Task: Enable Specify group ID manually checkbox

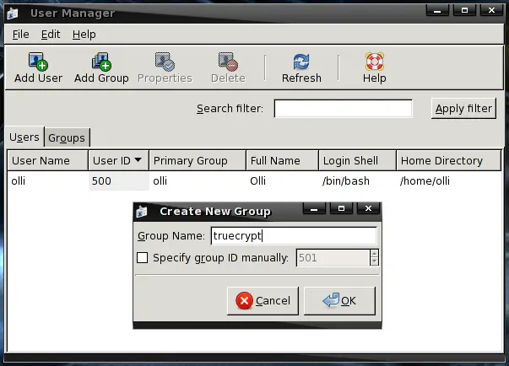Action: (x=143, y=258)
